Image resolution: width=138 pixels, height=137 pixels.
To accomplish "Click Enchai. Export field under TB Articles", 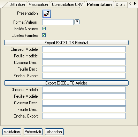I will pyautogui.click(x=84, y=116).
